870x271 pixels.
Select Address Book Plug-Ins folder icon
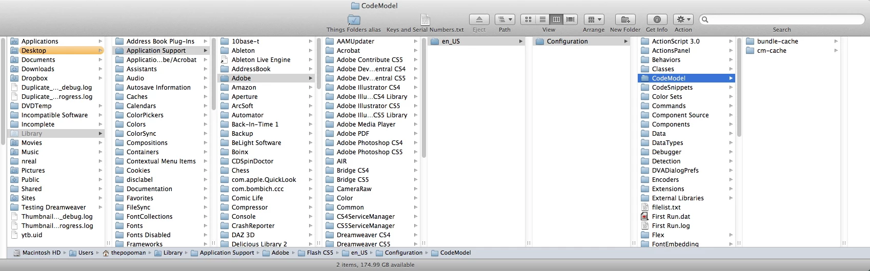tap(119, 41)
